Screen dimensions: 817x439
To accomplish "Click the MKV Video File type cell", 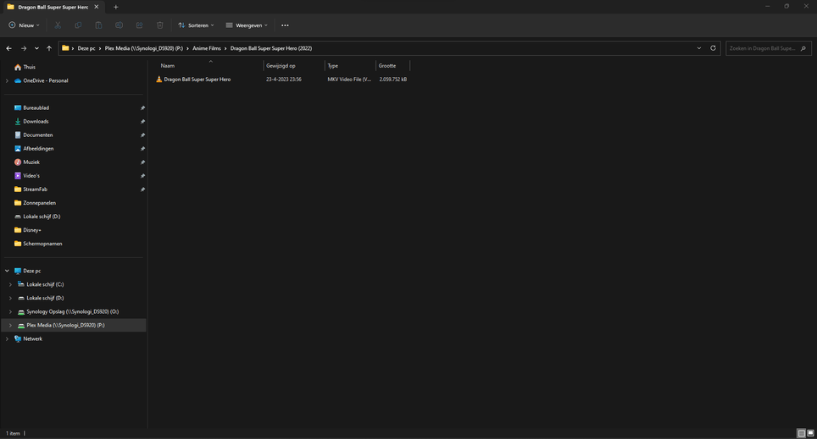I will pyautogui.click(x=349, y=80).
